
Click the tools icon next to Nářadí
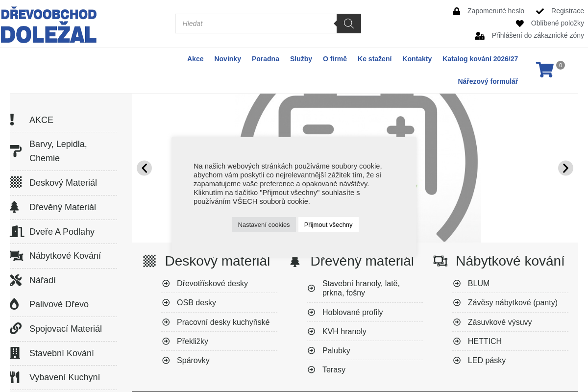pos(16,280)
